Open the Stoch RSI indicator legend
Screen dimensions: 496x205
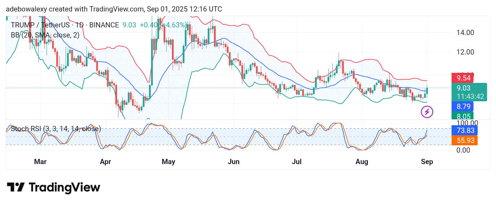[56, 129]
